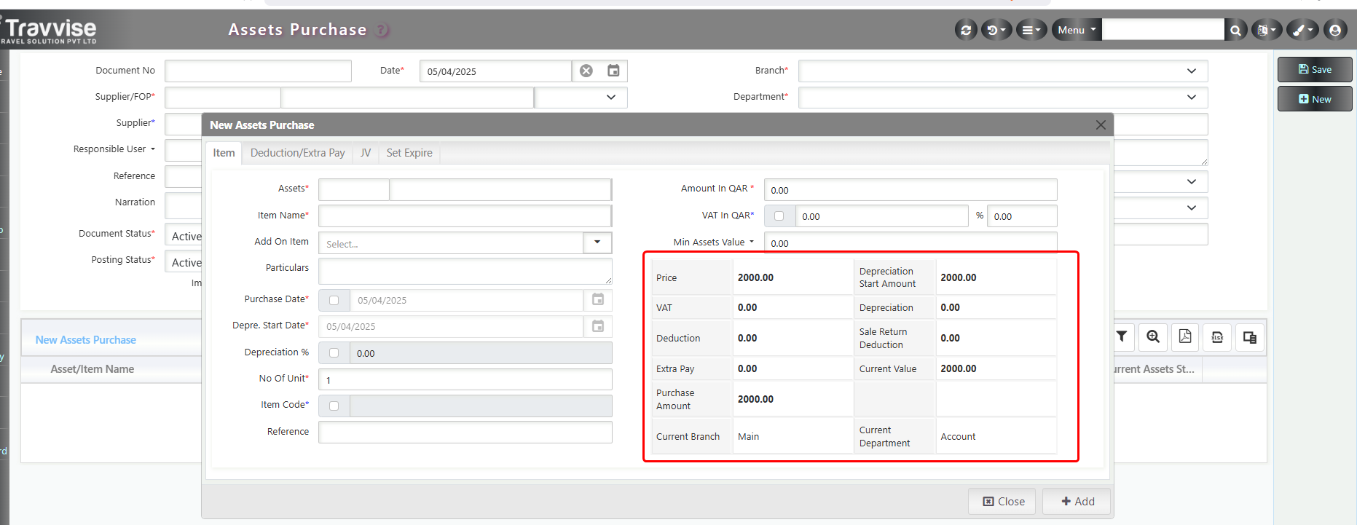Tick the Item Code checkbox
Image resolution: width=1357 pixels, height=525 pixels.
[334, 406]
